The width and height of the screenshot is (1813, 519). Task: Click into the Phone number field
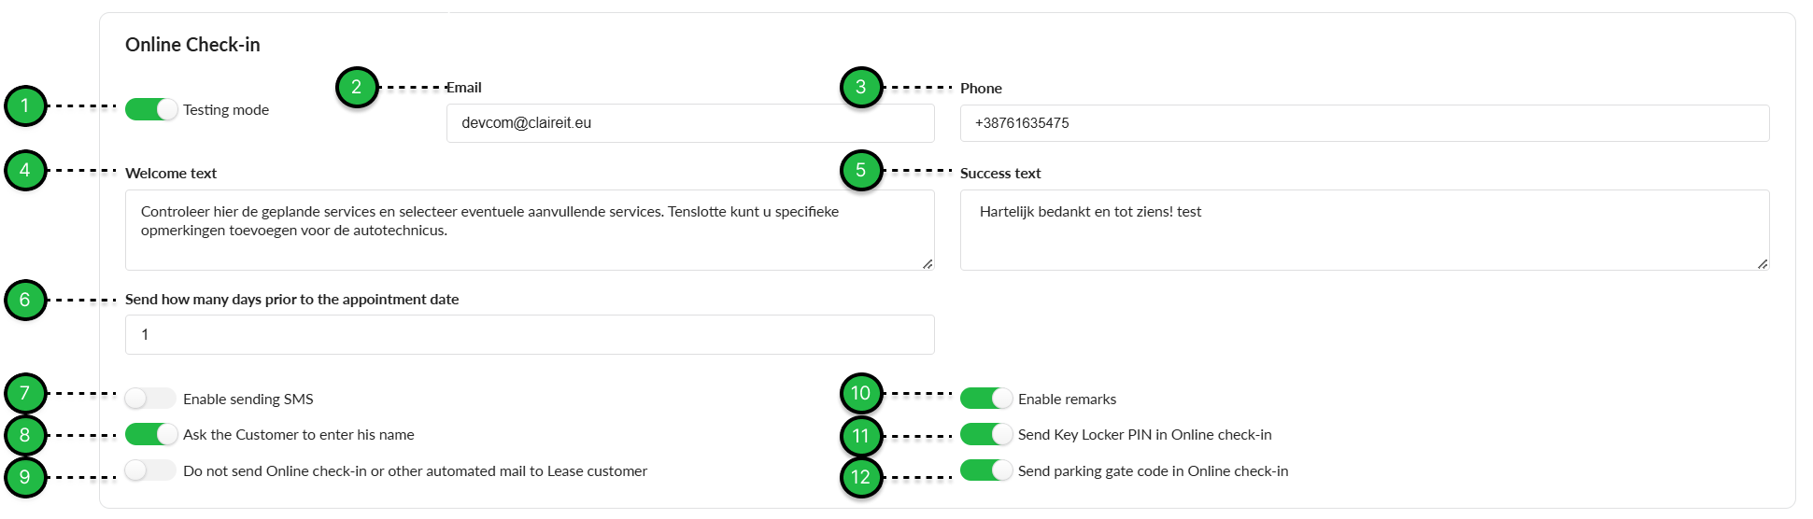pyautogui.click(x=1364, y=123)
